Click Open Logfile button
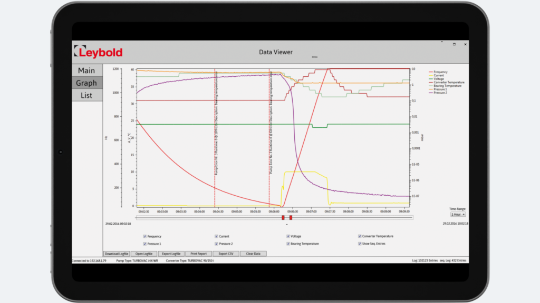This screenshot has width=540, height=303. pos(143,254)
